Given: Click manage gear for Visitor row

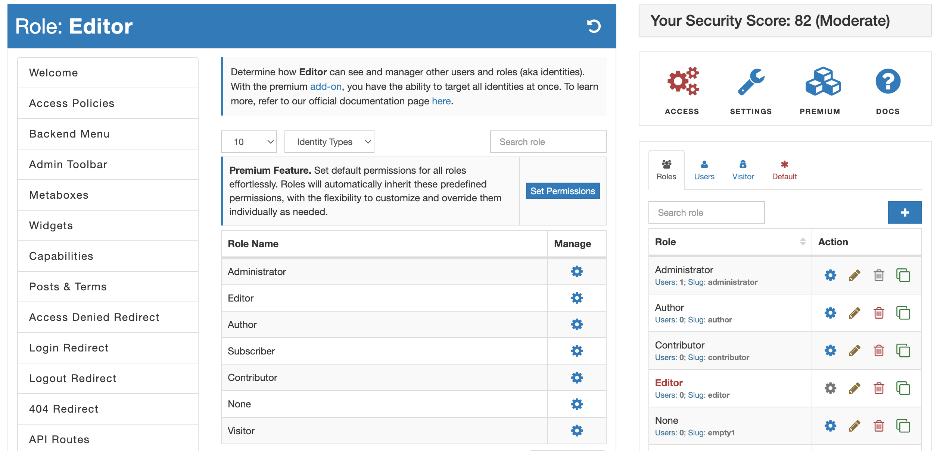Looking at the screenshot, I should point(576,430).
